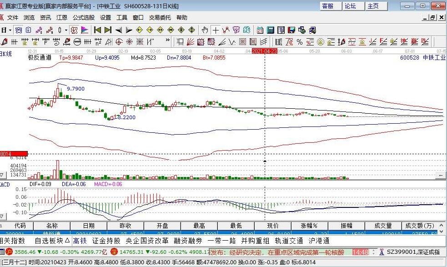Click the 论坛 button
Screen dimensions: 447x267
point(350,6)
